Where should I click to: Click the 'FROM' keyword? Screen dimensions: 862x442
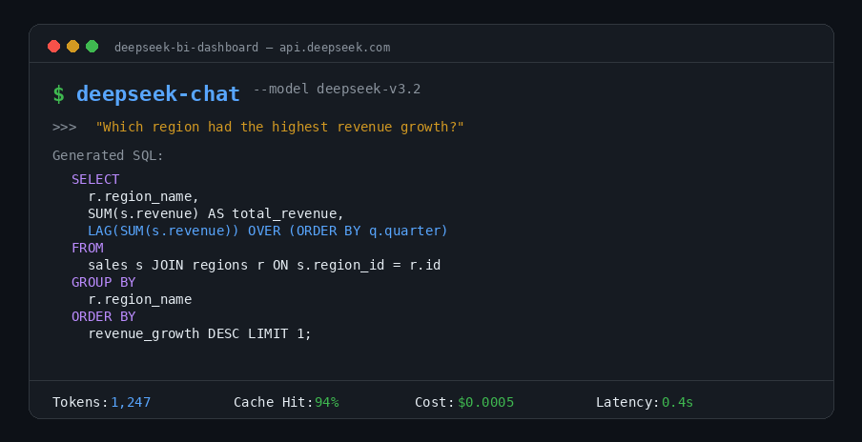(x=88, y=249)
